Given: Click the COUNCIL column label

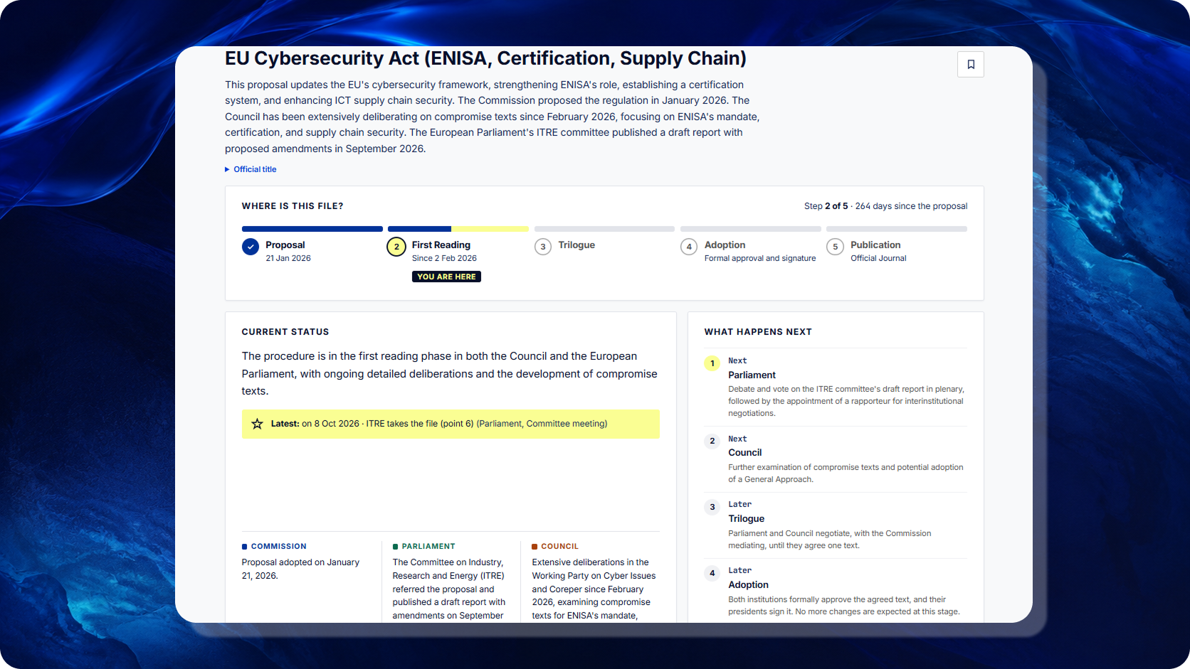Looking at the screenshot, I should (x=559, y=547).
